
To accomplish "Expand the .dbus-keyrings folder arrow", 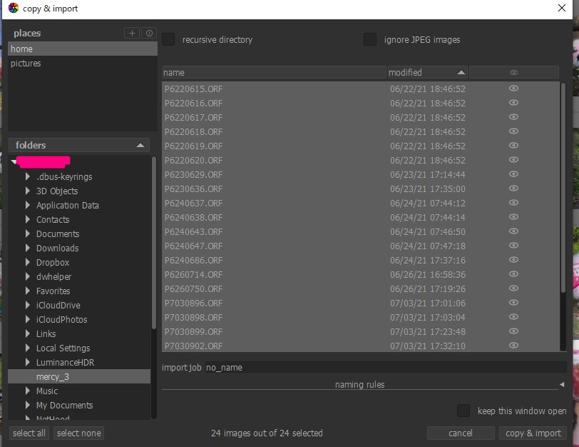I will (x=28, y=177).
